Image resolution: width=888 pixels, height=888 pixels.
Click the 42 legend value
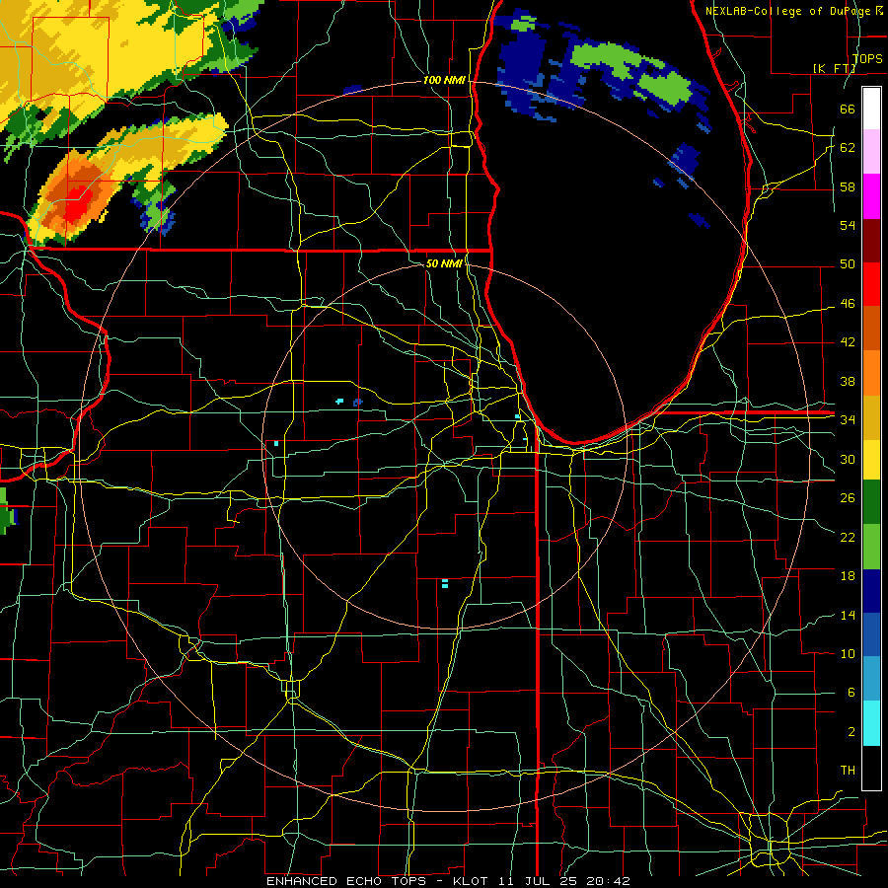[x=848, y=341]
